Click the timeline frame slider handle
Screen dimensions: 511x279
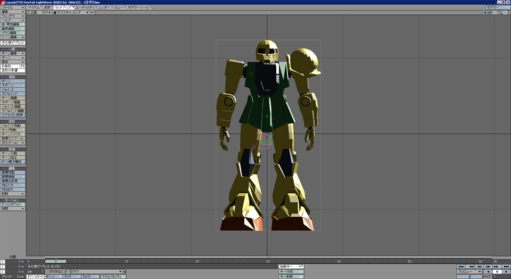[56, 261]
